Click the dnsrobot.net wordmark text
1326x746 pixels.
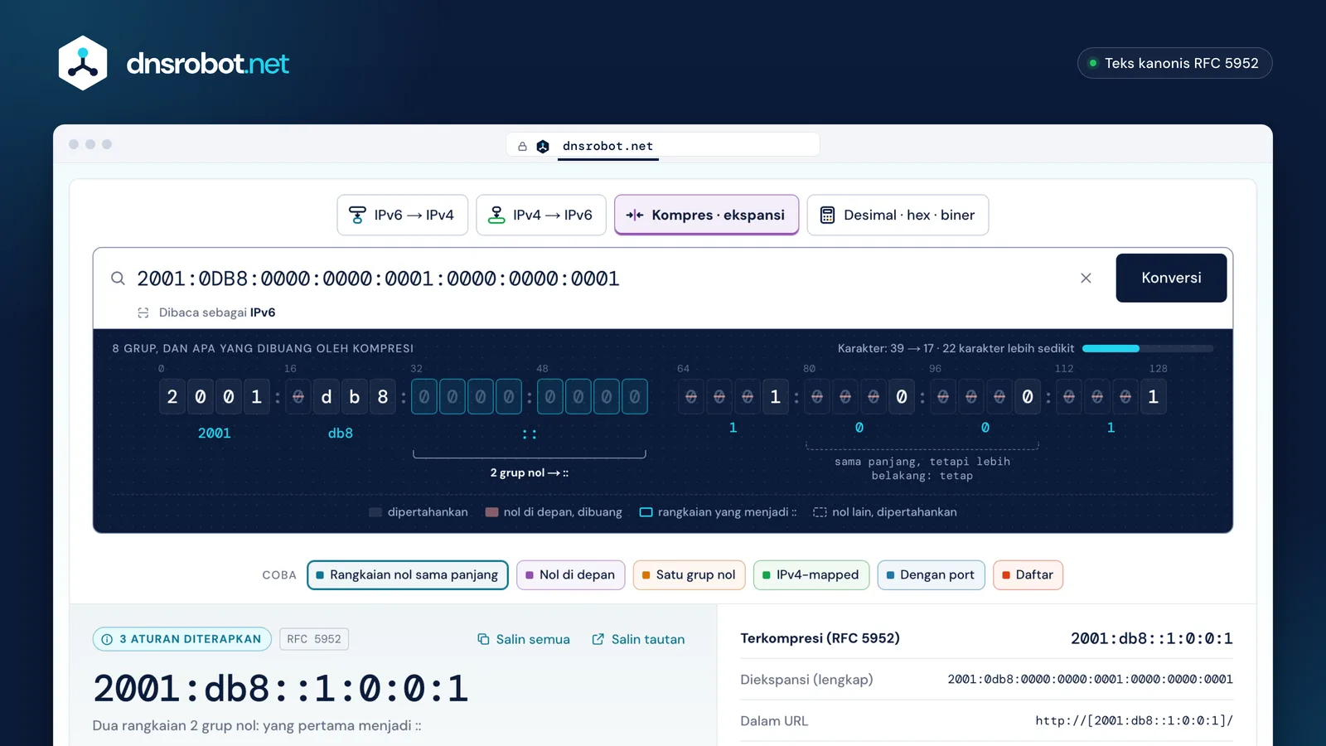pyautogui.click(x=207, y=63)
